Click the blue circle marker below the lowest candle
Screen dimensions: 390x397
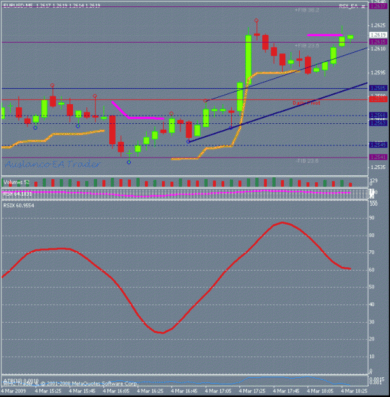129,163
